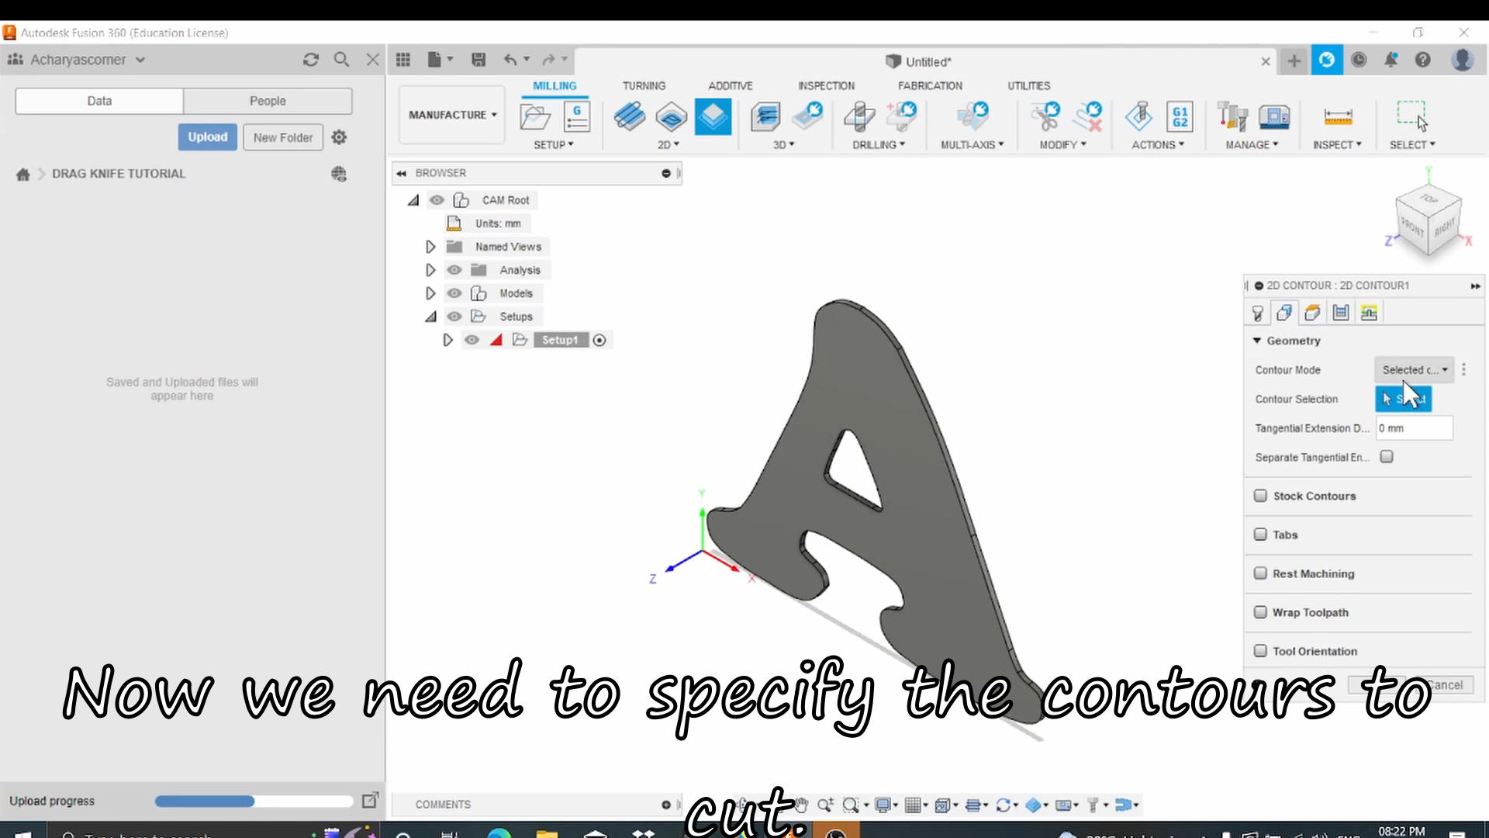This screenshot has width=1489, height=838.
Task: Click the Upload button
Action: click(207, 137)
